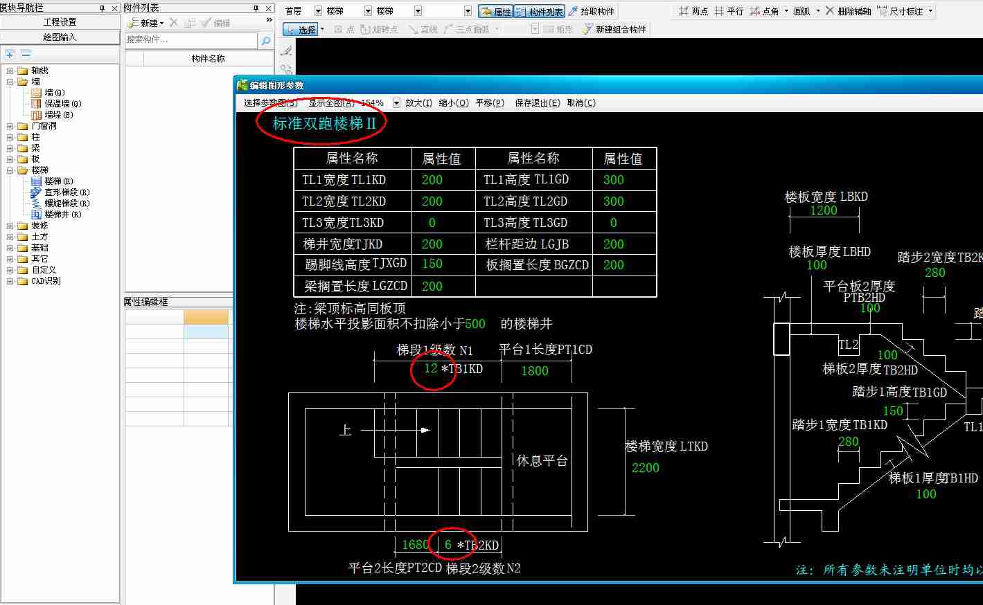Click 显示全图(A) menu item
983x605 pixels.
click(x=331, y=103)
